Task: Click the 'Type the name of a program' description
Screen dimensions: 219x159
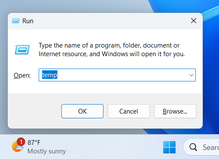Action: pos(112,50)
